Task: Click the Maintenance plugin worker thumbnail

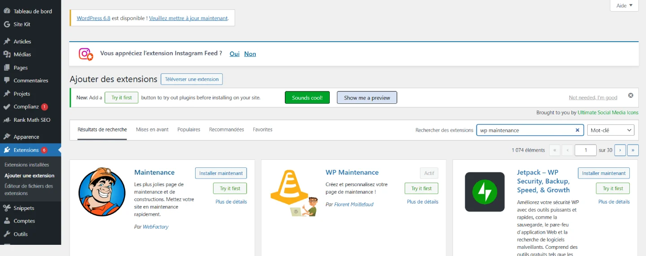Action: click(102, 192)
